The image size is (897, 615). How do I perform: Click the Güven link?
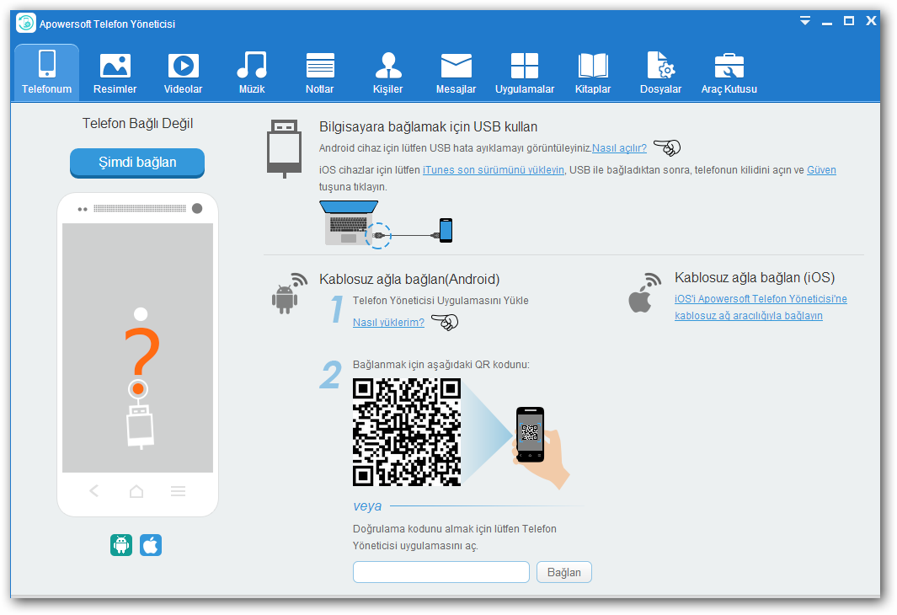(x=821, y=170)
